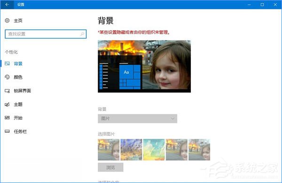The height and width of the screenshot is (183, 282).
Task: Click the 背景 page title heading
Action: (106, 21)
